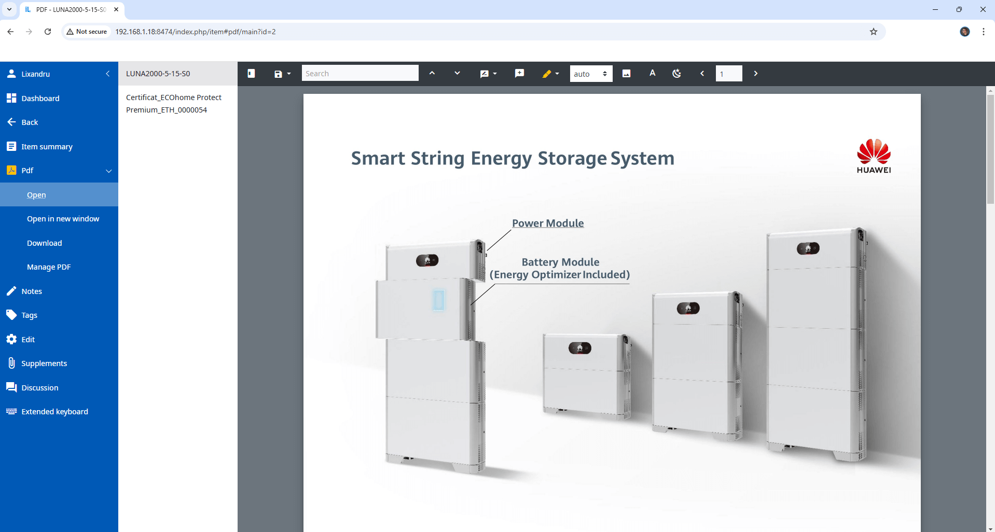Viewport: 995px width, 532px height.
Task: Jump to previous search result
Action: (x=432, y=74)
